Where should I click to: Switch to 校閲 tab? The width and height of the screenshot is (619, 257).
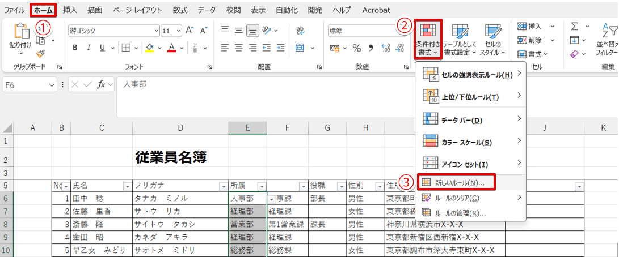point(233,10)
